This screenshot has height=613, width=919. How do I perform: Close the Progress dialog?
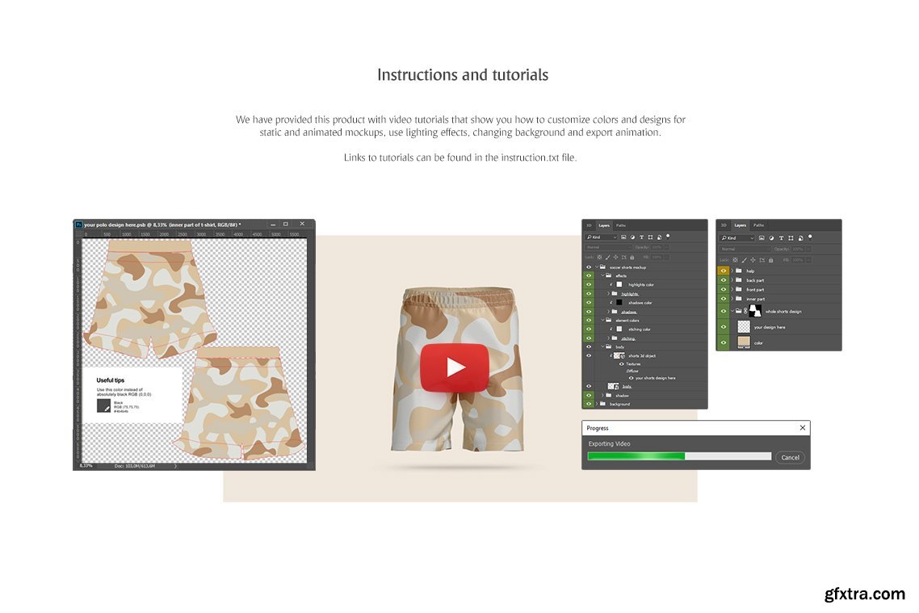click(x=802, y=428)
